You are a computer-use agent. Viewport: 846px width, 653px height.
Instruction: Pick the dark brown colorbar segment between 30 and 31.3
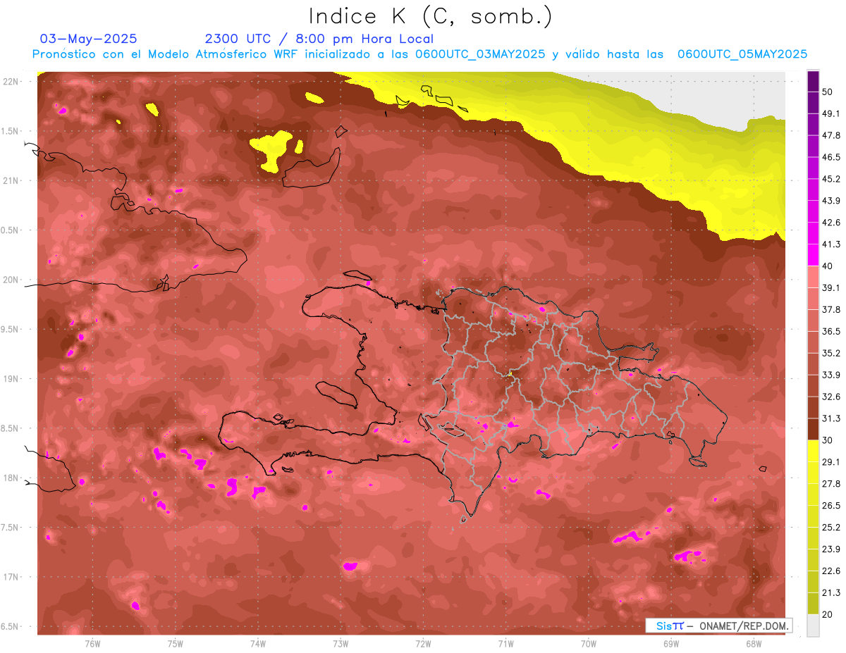coord(813,429)
